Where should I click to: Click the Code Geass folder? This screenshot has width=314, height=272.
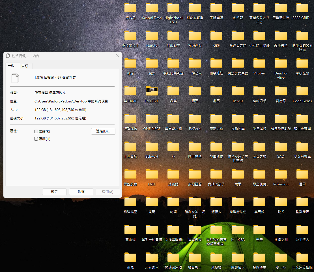pos(302,91)
